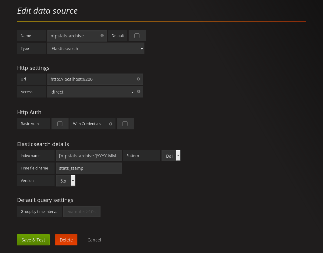
Task: Edit the Time field name stats_stamp
Action: coord(89,168)
